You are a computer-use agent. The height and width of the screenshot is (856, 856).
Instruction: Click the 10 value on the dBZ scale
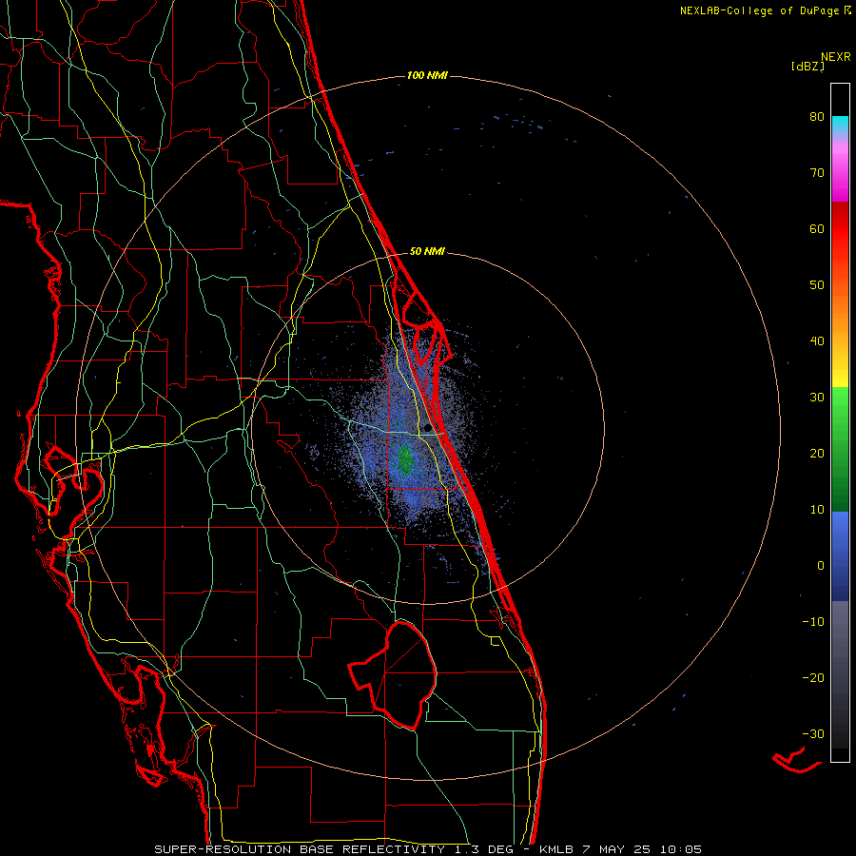817,510
